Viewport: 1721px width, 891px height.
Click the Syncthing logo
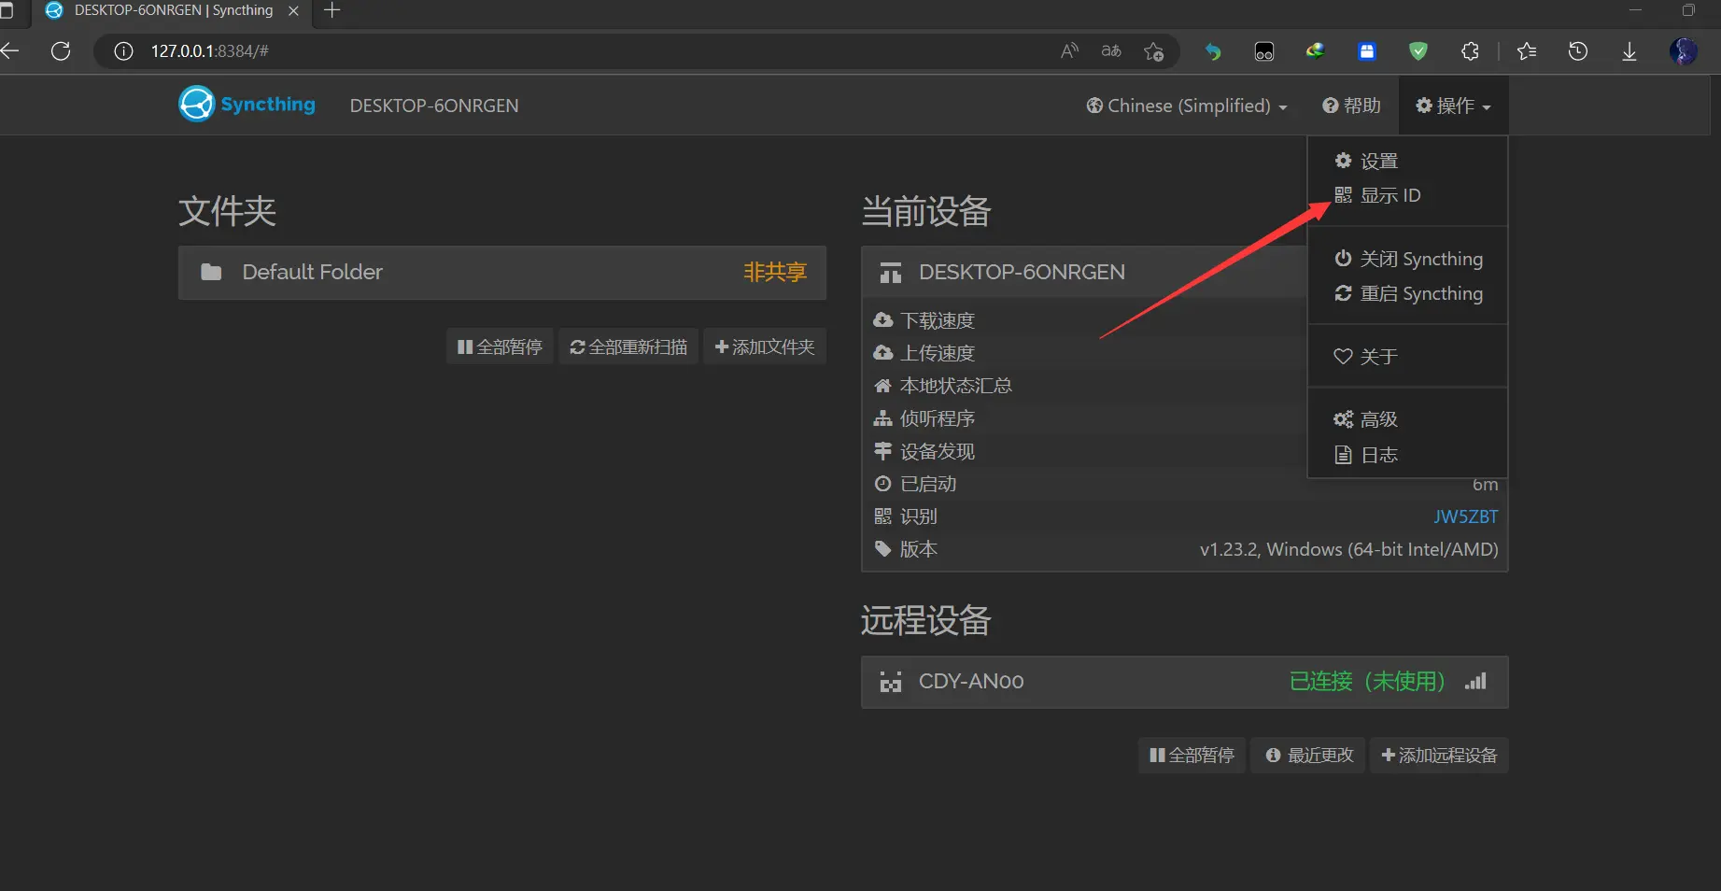coord(247,105)
